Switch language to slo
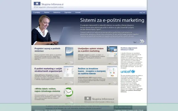The height and width of the screenshot is (111, 178). pyautogui.click(x=144, y=12)
